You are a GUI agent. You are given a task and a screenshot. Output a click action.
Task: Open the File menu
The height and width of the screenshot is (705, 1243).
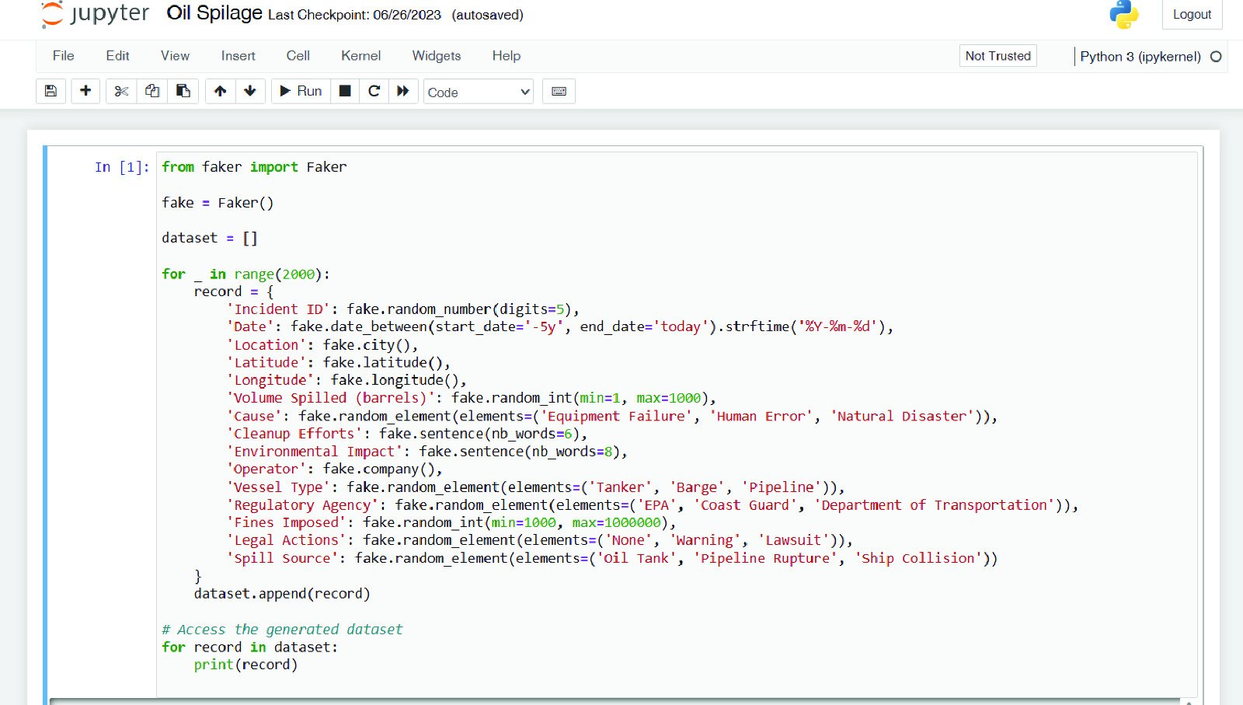64,56
